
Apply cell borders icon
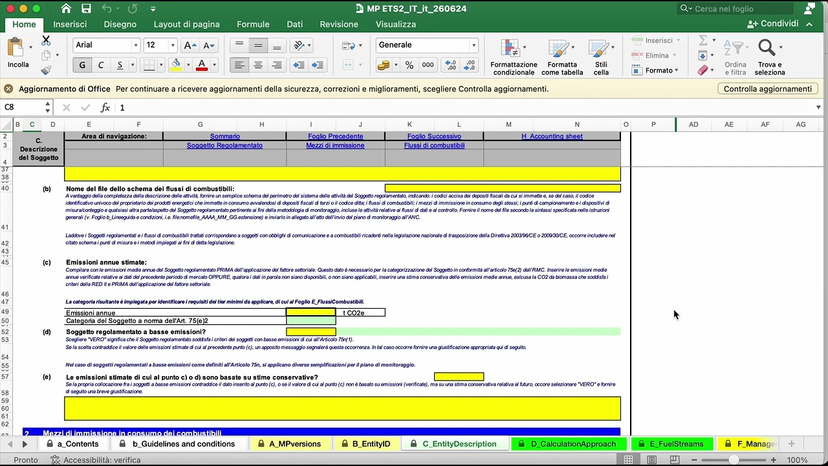click(x=149, y=65)
